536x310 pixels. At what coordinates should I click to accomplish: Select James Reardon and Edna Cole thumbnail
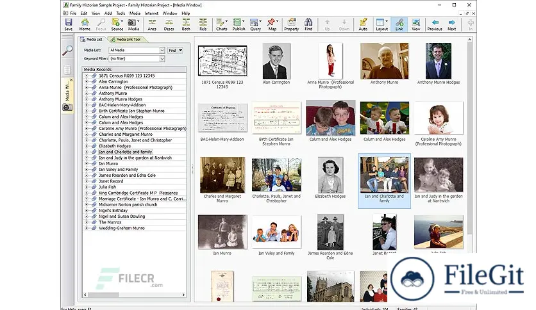330,232
